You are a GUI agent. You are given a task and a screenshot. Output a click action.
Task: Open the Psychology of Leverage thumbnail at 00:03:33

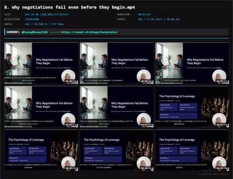pyautogui.click(x=192, y=107)
